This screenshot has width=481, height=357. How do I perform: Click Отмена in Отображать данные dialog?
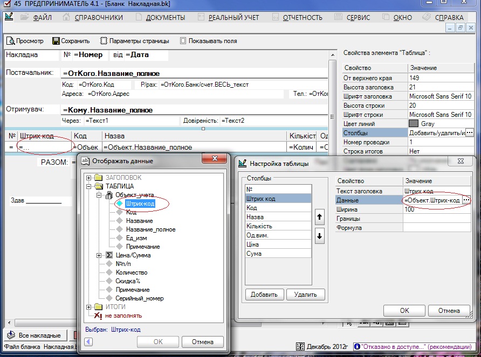[202, 342]
